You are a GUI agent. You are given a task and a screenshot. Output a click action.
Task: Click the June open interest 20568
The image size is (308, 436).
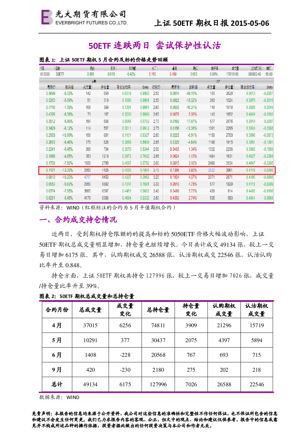[158, 355]
